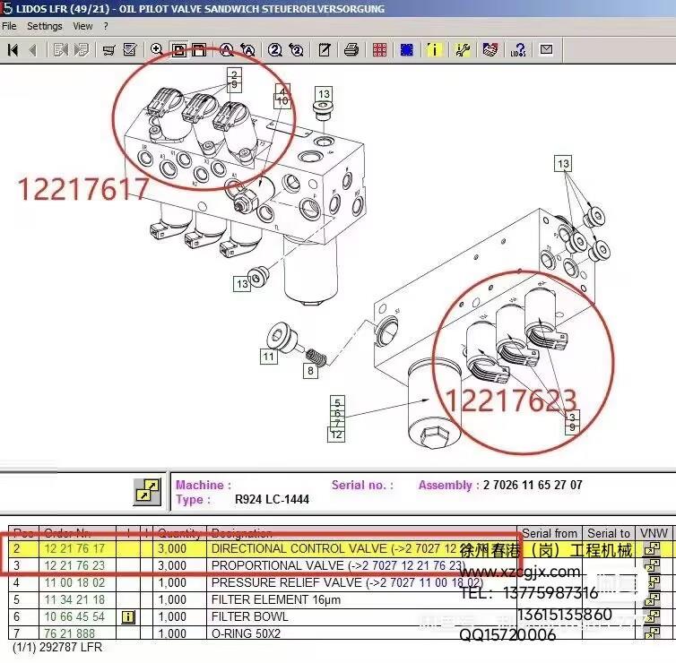Click VNW icon for Filter Element row

point(652,599)
